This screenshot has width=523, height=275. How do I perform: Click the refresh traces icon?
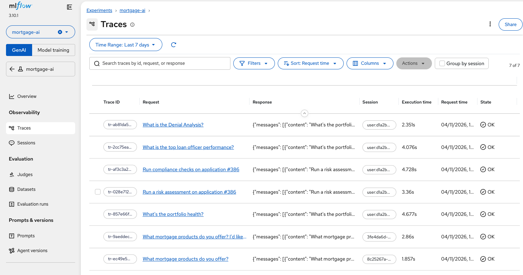coord(173,45)
